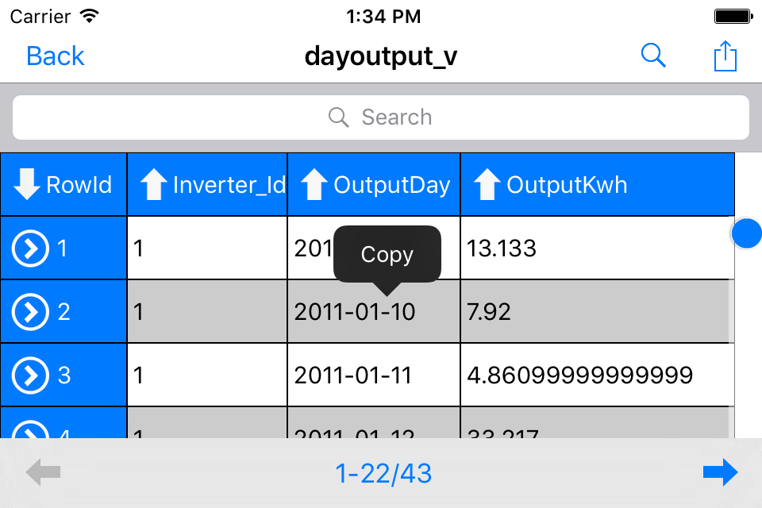Tap the magnifying glass search icon
Image resolution: width=762 pixels, height=508 pixels.
(652, 56)
